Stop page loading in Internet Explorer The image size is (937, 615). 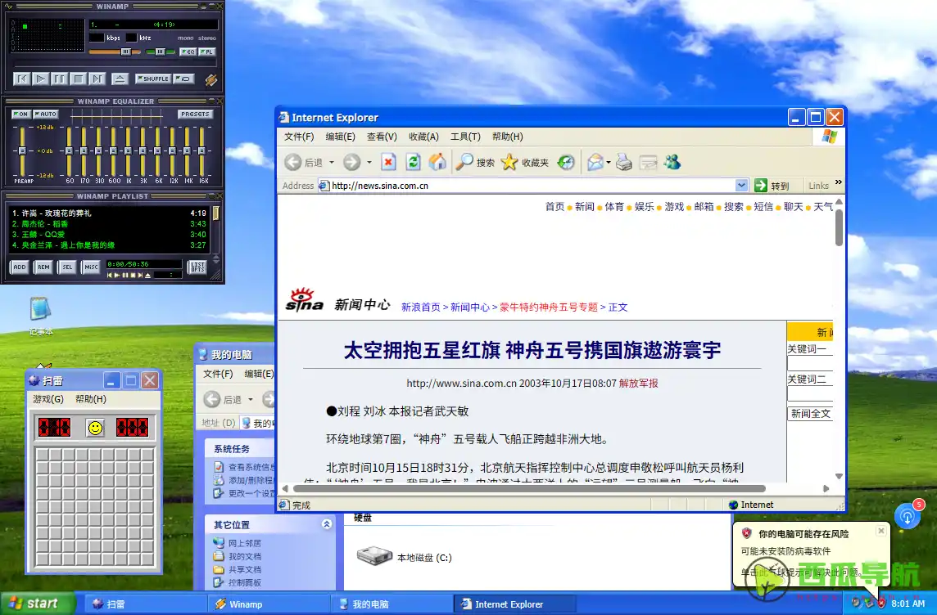pyautogui.click(x=388, y=162)
